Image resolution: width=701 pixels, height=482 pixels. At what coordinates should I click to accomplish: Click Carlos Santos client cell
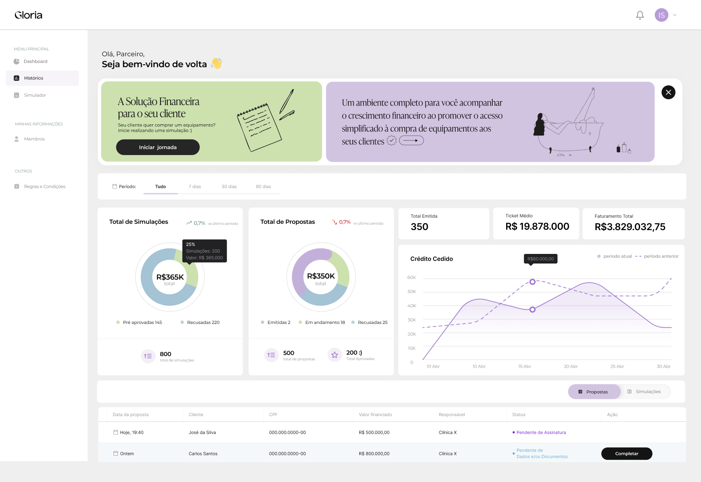tap(203, 454)
